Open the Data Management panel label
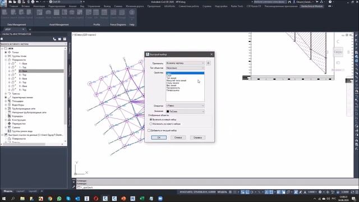359x202 pixels. click(x=17, y=25)
